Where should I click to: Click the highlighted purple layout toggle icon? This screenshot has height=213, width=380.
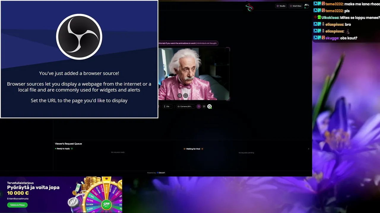(x=199, y=106)
